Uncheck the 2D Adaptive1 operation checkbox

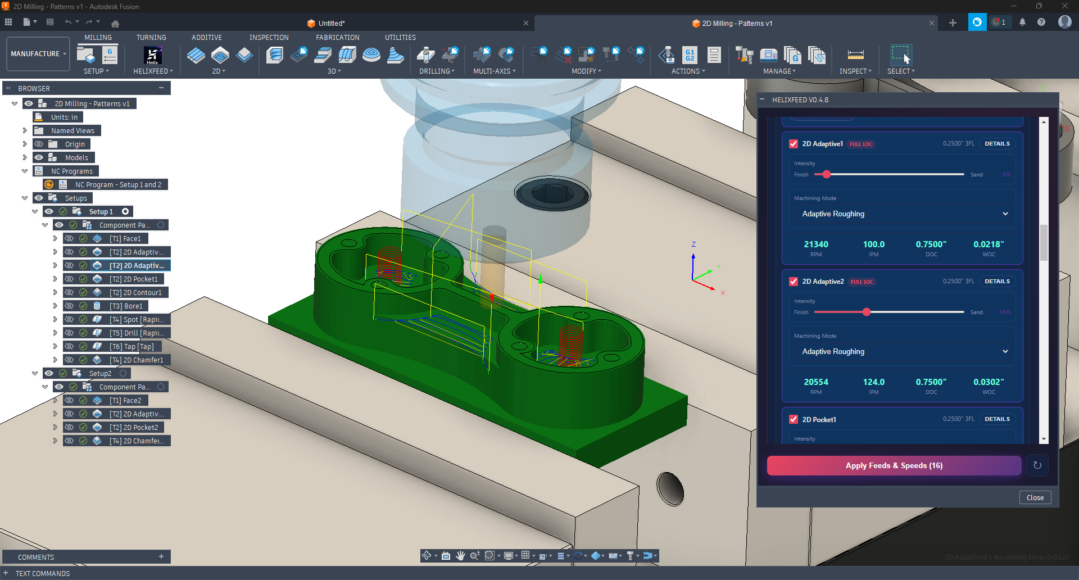(x=793, y=143)
